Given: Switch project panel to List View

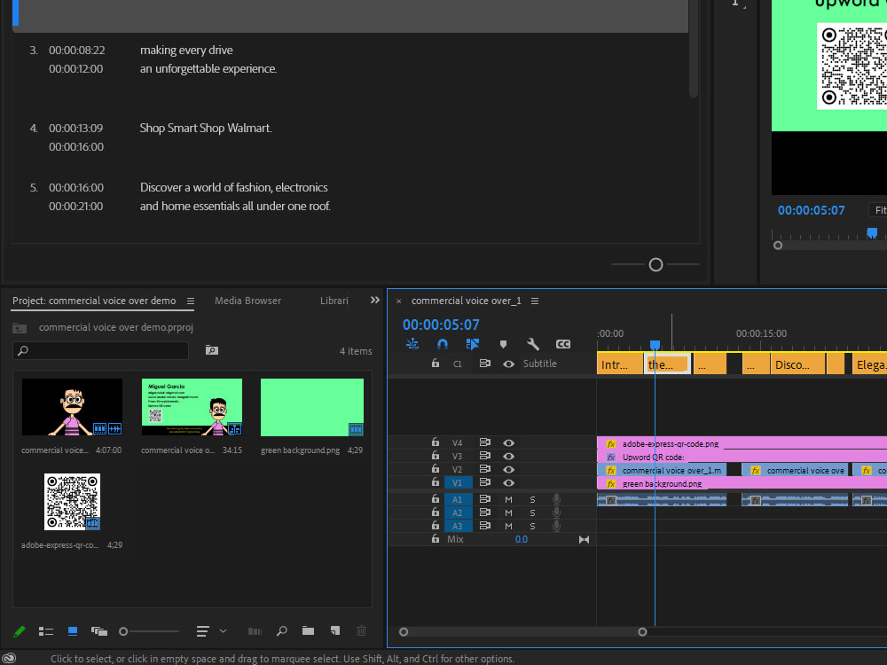Looking at the screenshot, I should [x=46, y=631].
